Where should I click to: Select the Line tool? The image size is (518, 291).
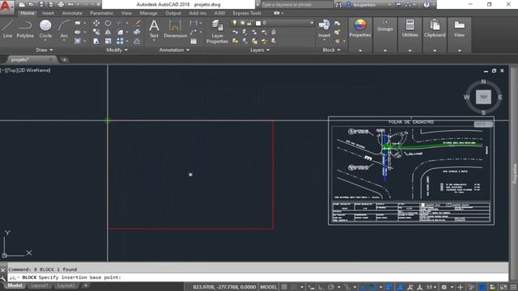(x=7, y=29)
